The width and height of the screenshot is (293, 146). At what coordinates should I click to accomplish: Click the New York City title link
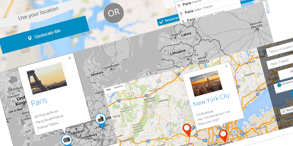(x=211, y=100)
